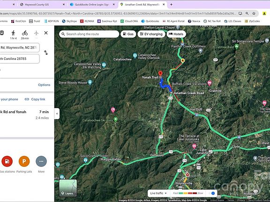Open Truist bookmark
Image resolution: width=270 pixels, height=202 pixels.
[35, 21]
